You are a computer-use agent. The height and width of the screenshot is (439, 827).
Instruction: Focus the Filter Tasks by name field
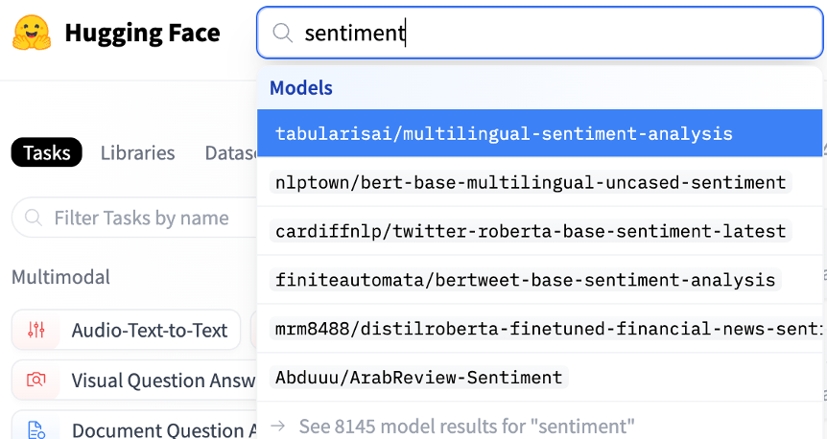pos(134,218)
